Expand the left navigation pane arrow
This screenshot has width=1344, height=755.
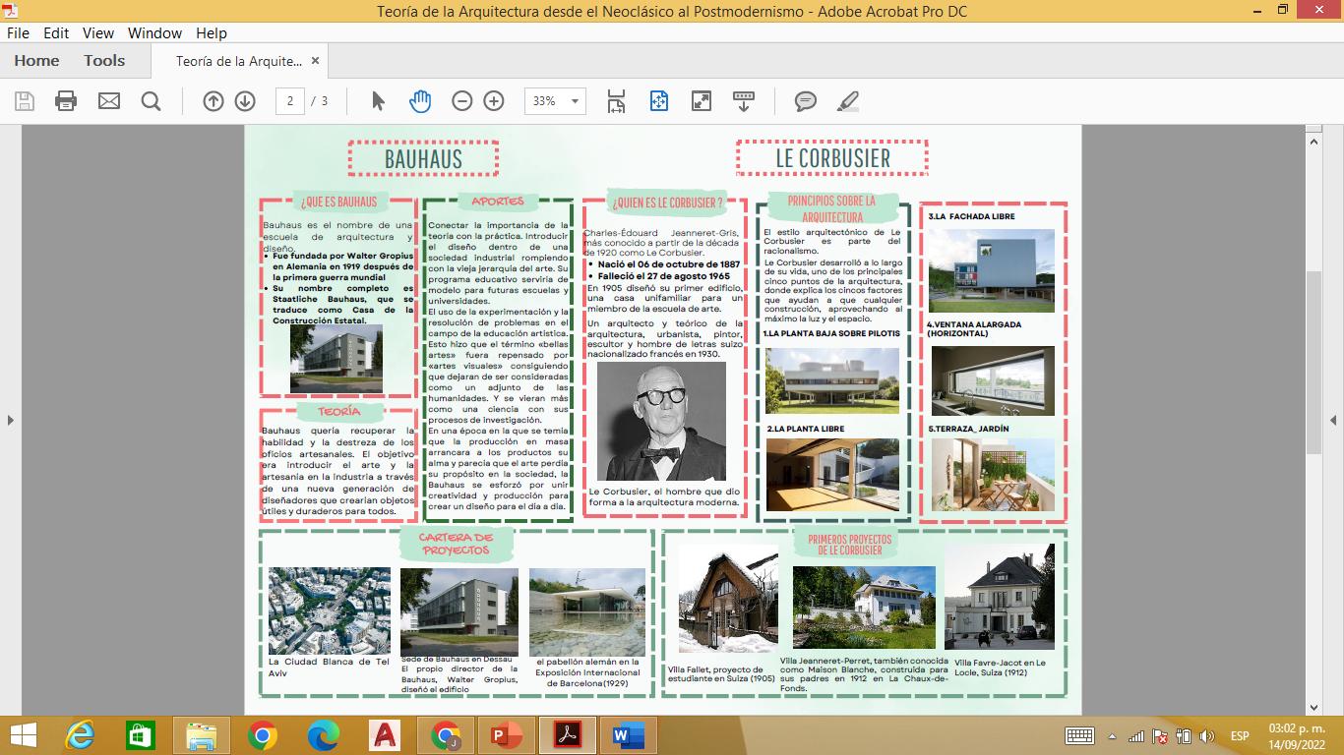point(11,420)
